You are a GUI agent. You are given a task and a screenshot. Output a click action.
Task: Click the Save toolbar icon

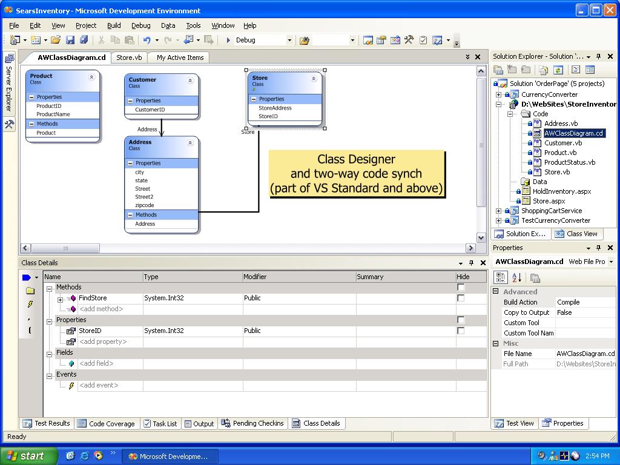[x=70, y=40]
